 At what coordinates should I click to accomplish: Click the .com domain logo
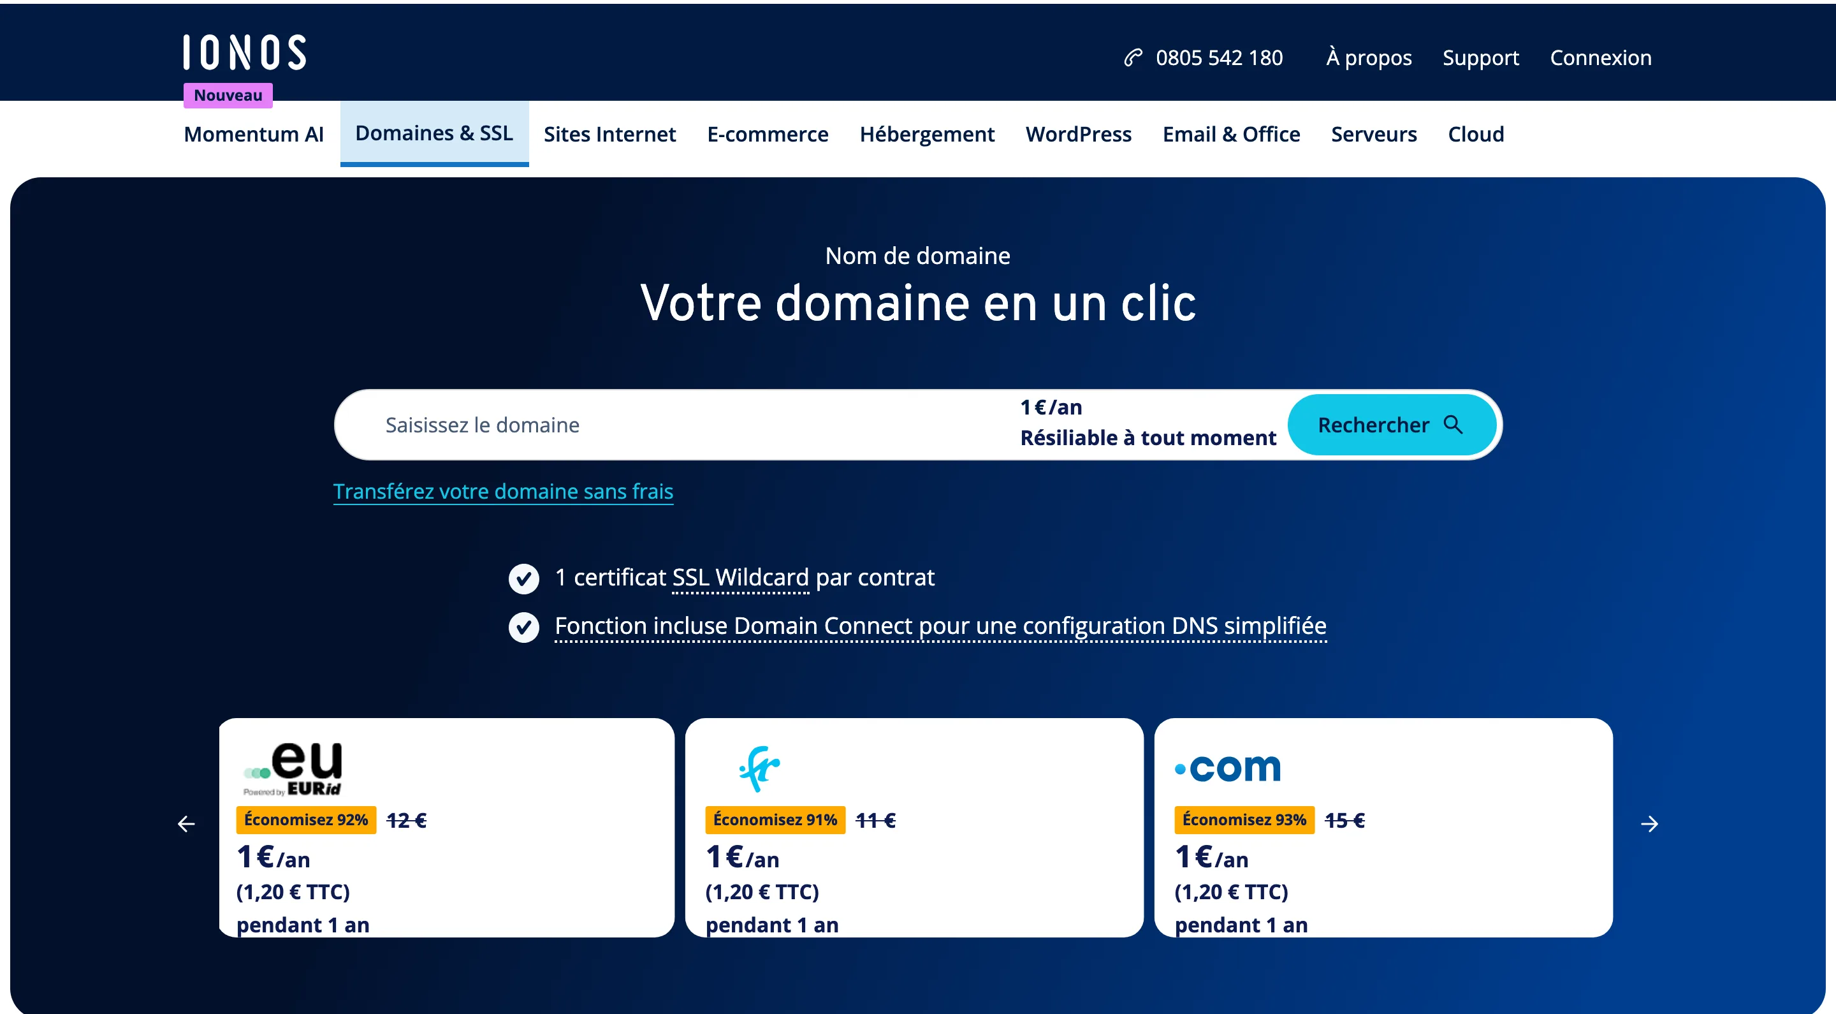(1227, 768)
